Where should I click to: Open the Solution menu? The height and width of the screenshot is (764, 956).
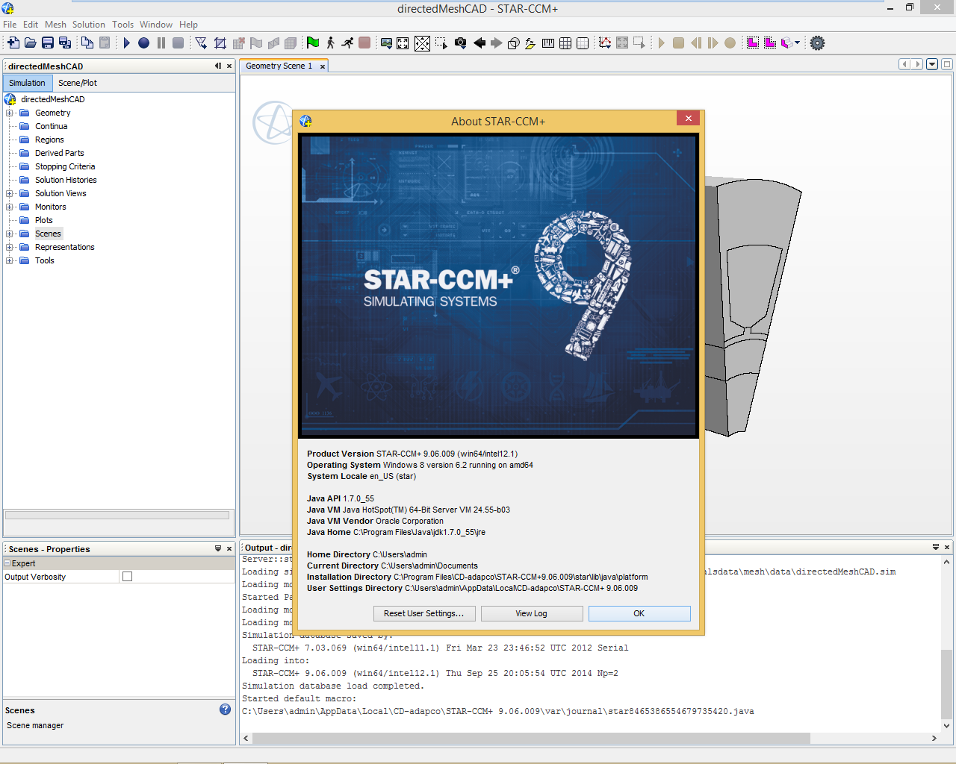point(89,25)
